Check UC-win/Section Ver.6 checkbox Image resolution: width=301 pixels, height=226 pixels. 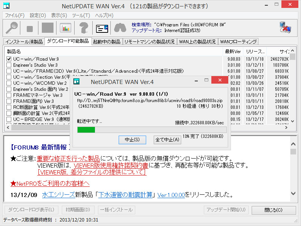(x=9, y=77)
